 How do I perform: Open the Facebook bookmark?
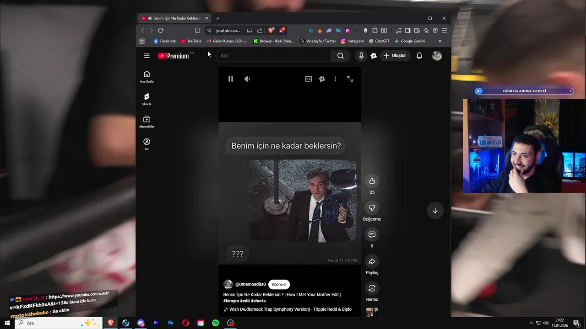(165, 41)
